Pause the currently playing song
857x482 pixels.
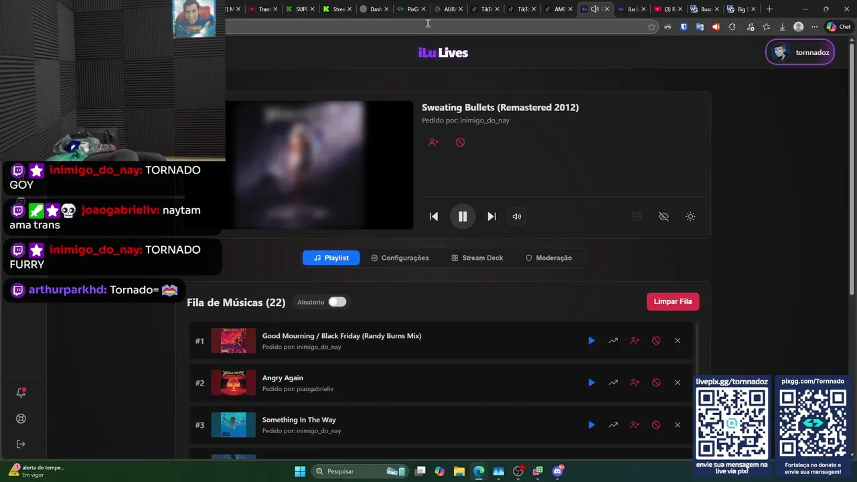coord(463,216)
